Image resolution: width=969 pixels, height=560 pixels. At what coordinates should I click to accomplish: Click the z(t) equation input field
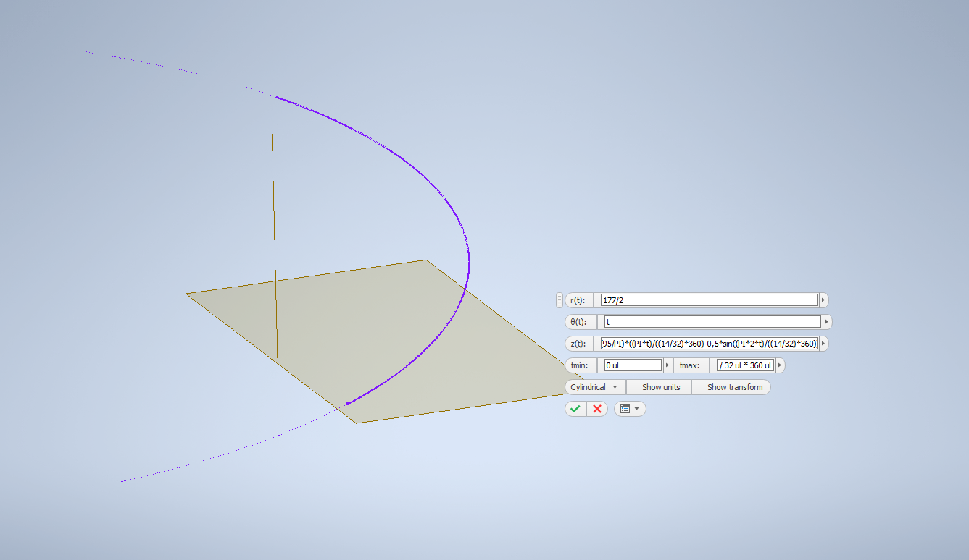point(709,344)
